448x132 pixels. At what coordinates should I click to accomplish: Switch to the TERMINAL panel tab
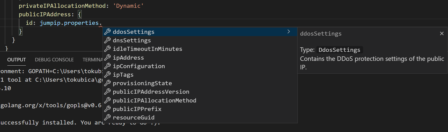92,60
